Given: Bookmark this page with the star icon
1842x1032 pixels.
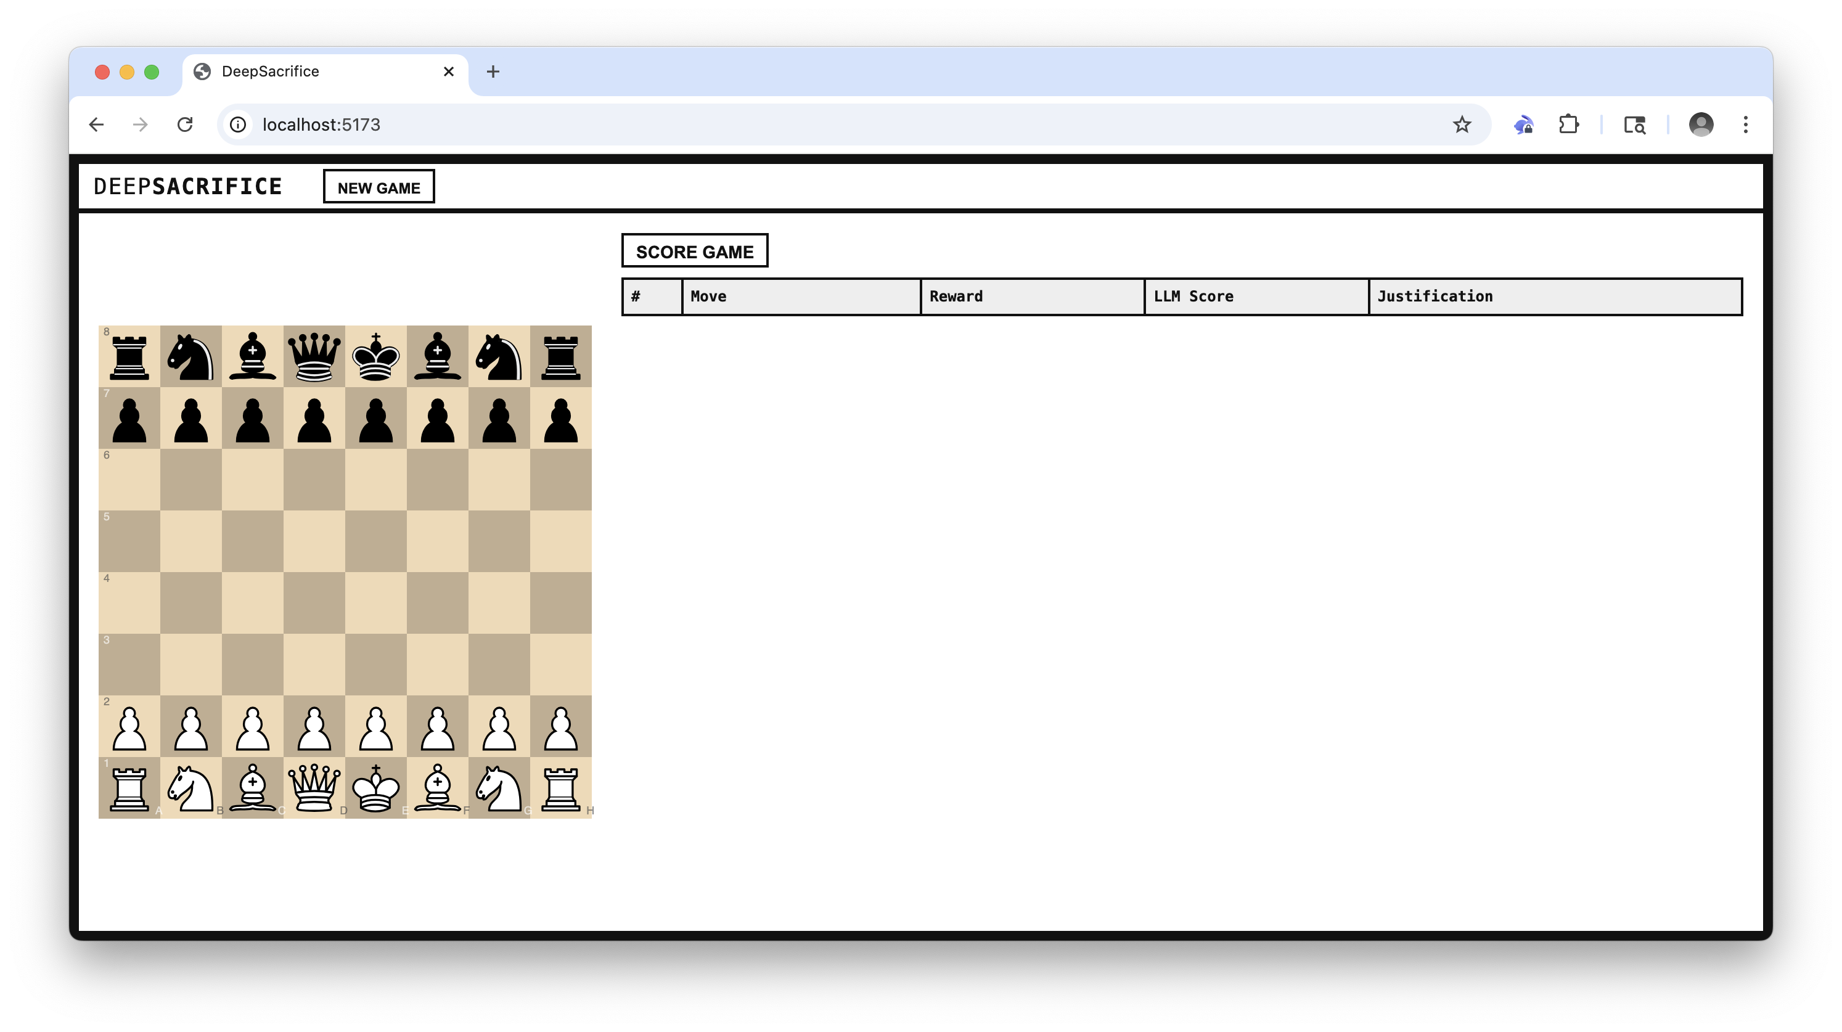Looking at the screenshot, I should (1462, 125).
